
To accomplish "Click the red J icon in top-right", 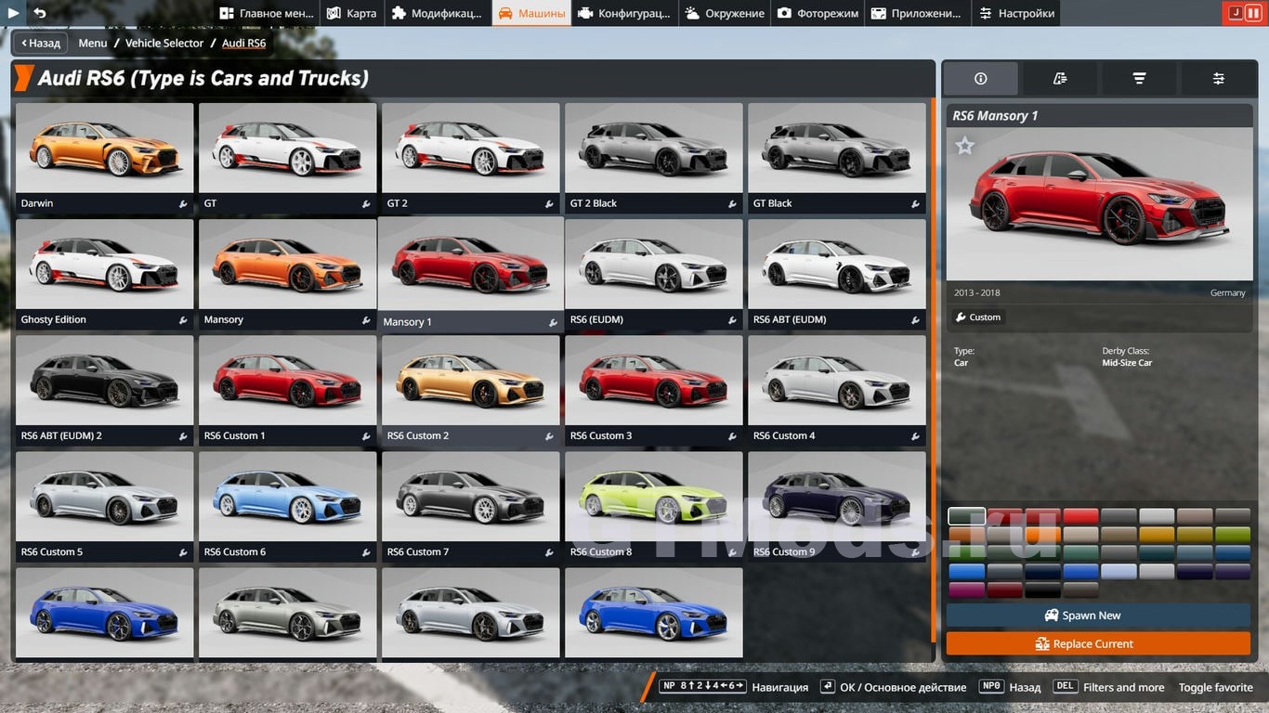I will pyautogui.click(x=1235, y=13).
